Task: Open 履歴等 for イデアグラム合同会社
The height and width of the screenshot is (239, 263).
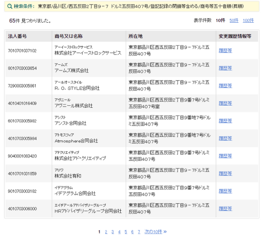Action: (225, 191)
